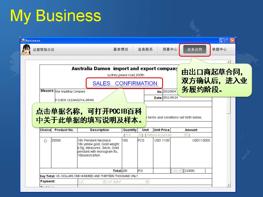Viewport: 263px width, 197px height.
Task: Select the radio button for product 25006
Action: click(45, 141)
